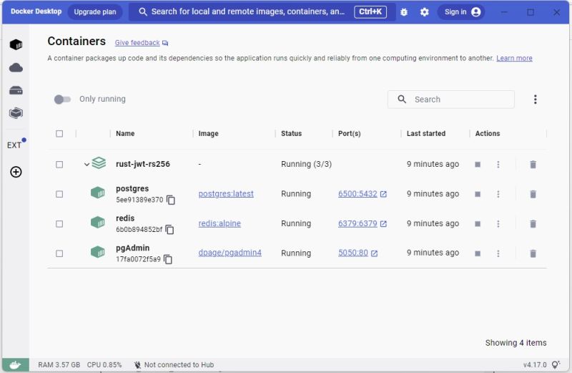Copy the postgres container ID
The height and width of the screenshot is (373, 572).
pyautogui.click(x=171, y=200)
